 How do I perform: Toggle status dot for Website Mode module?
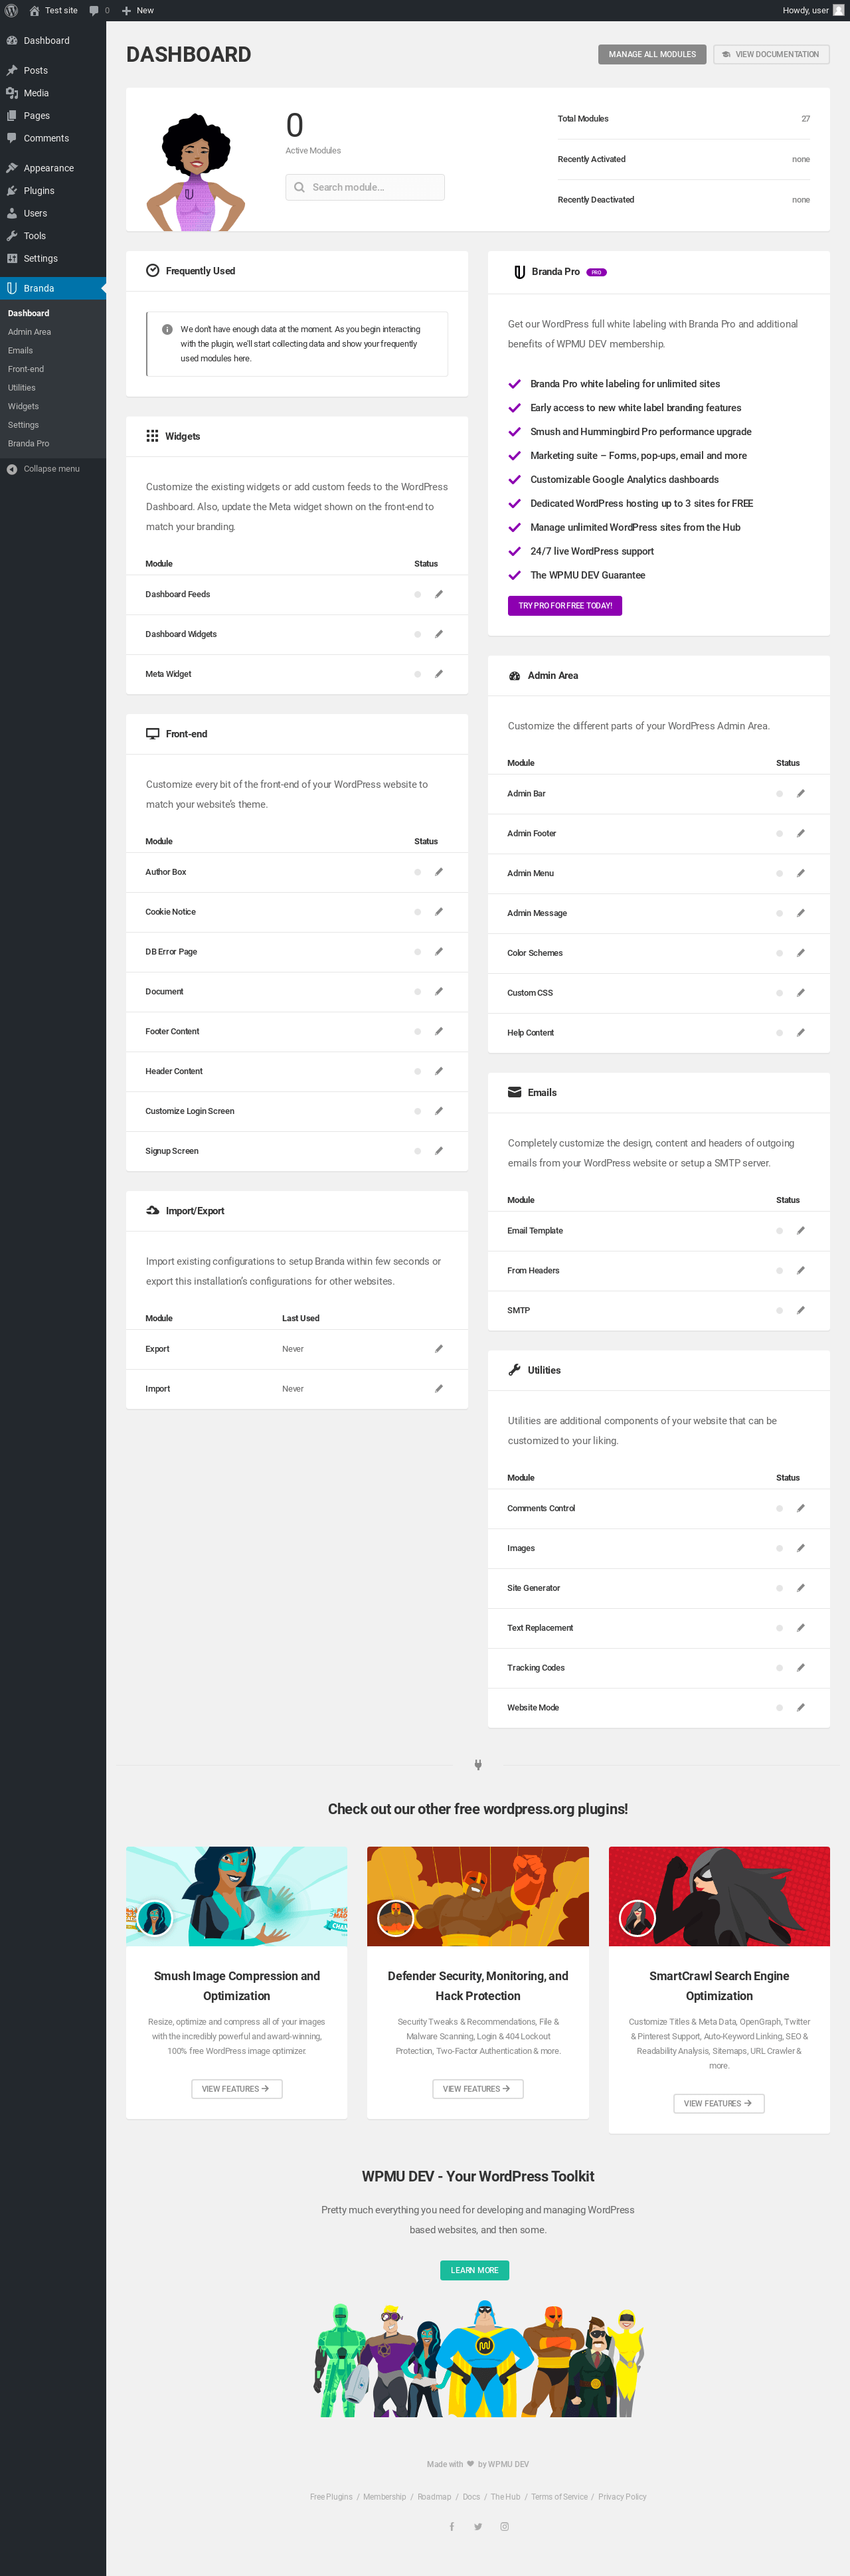click(x=779, y=1707)
